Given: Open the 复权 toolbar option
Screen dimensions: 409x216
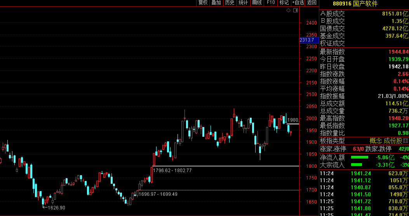Looking at the screenshot, I should 203,3.
